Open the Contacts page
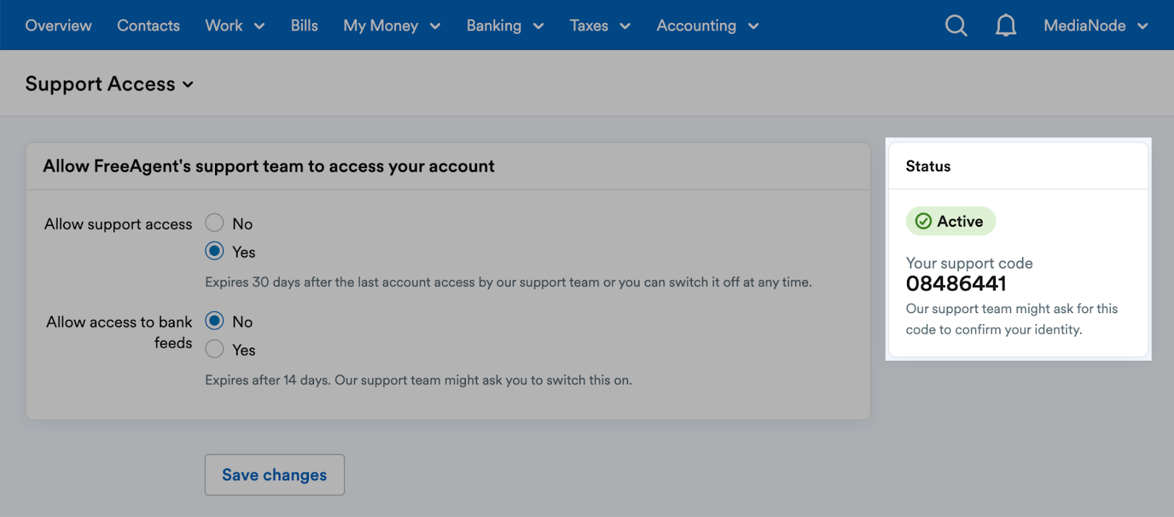The image size is (1174, 517). tap(148, 26)
